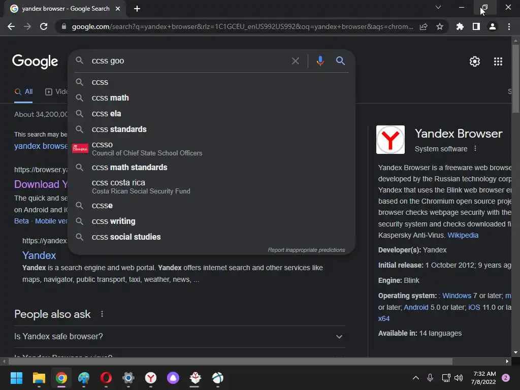Open the Windows Start menu

[16, 378]
